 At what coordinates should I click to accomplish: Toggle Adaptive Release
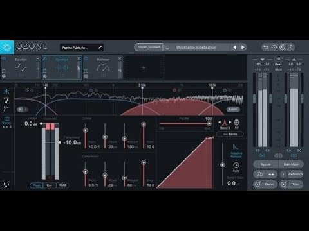[236, 151]
